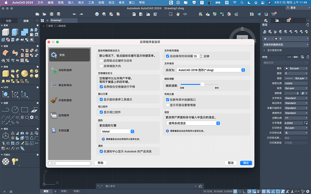
Task: Click the 取消 button
Action: (231, 163)
